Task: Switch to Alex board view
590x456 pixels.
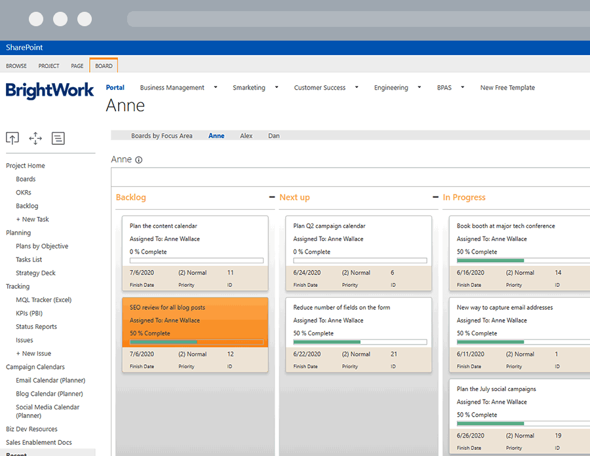Action: pyautogui.click(x=246, y=136)
